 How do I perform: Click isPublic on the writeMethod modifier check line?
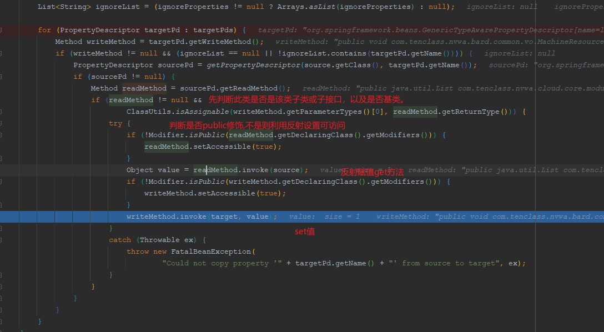pos(207,182)
